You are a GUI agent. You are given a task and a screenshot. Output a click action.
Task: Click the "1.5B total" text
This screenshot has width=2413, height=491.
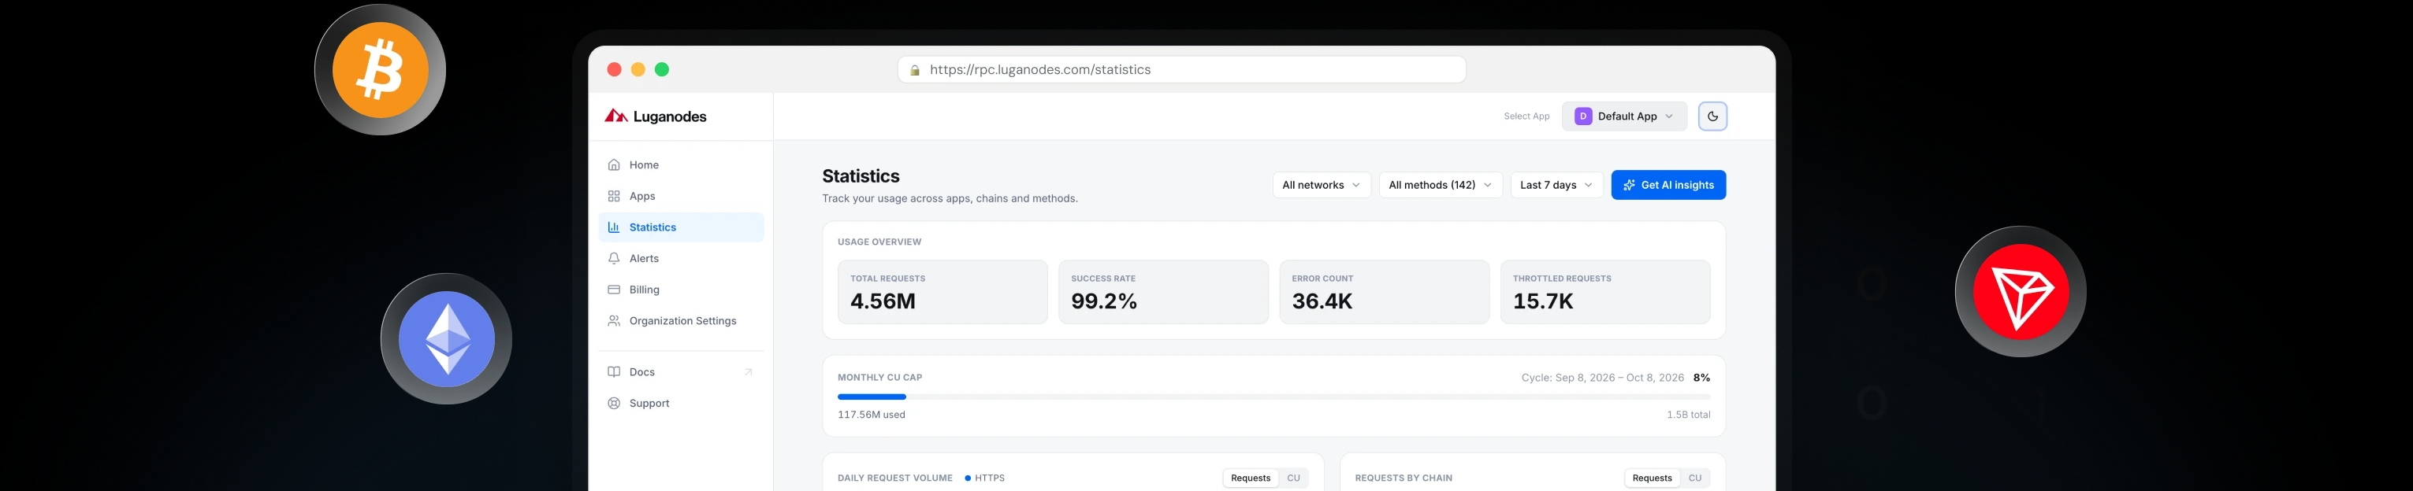1688,415
